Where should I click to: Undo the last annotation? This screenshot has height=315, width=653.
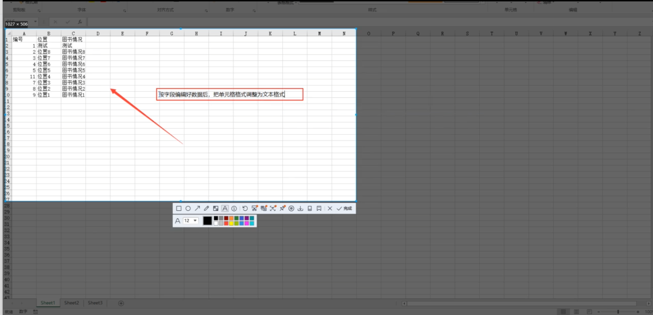click(245, 209)
